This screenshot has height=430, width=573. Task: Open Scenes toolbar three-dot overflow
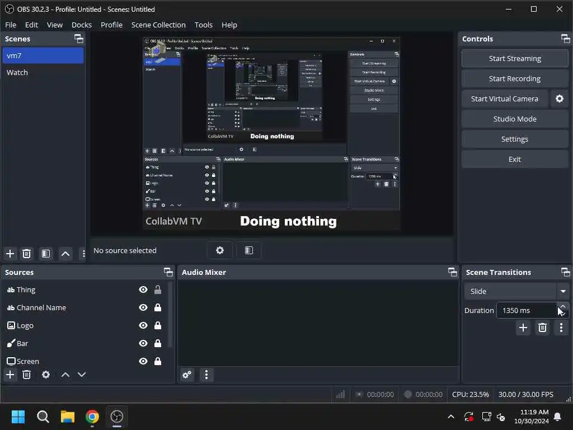(83, 254)
